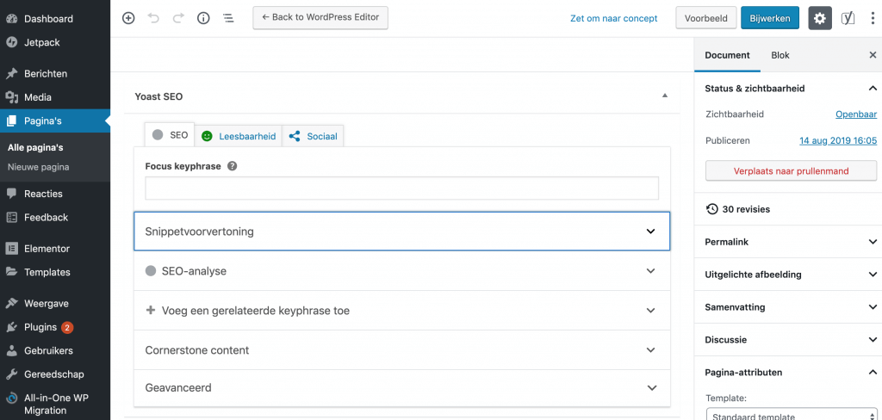Expand the Cornerstone content section

click(x=401, y=349)
